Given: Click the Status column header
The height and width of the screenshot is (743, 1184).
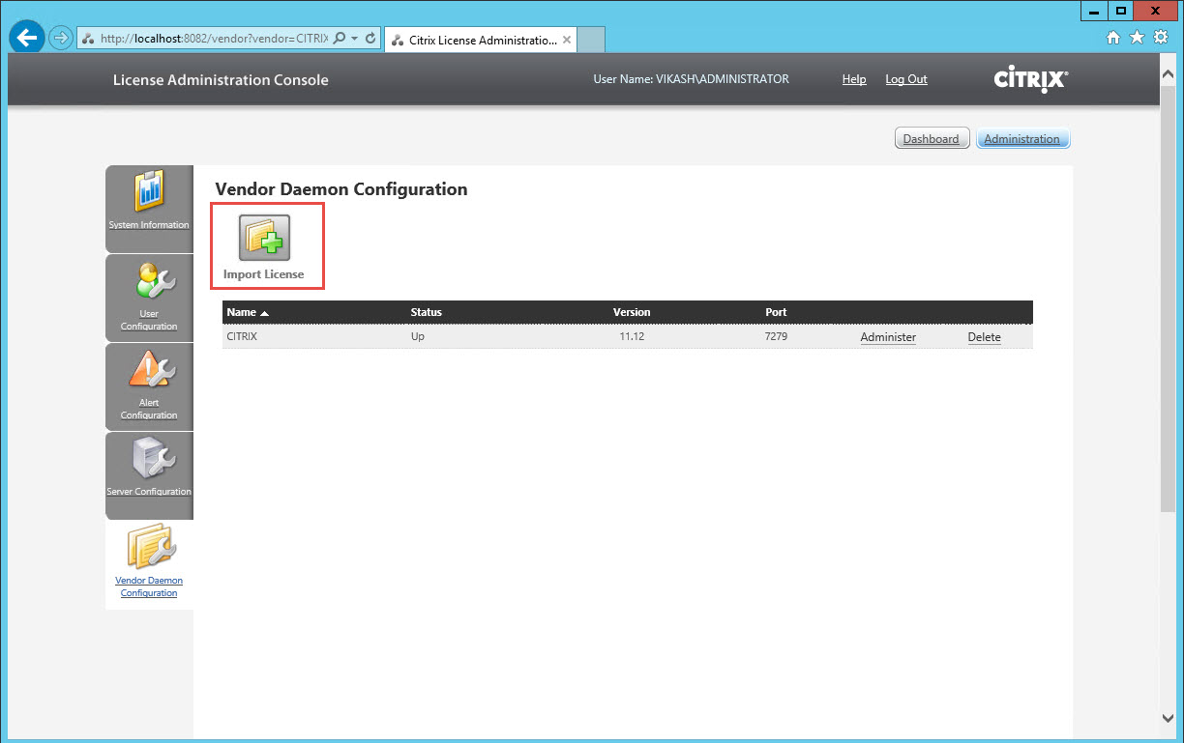Looking at the screenshot, I should point(426,312).
